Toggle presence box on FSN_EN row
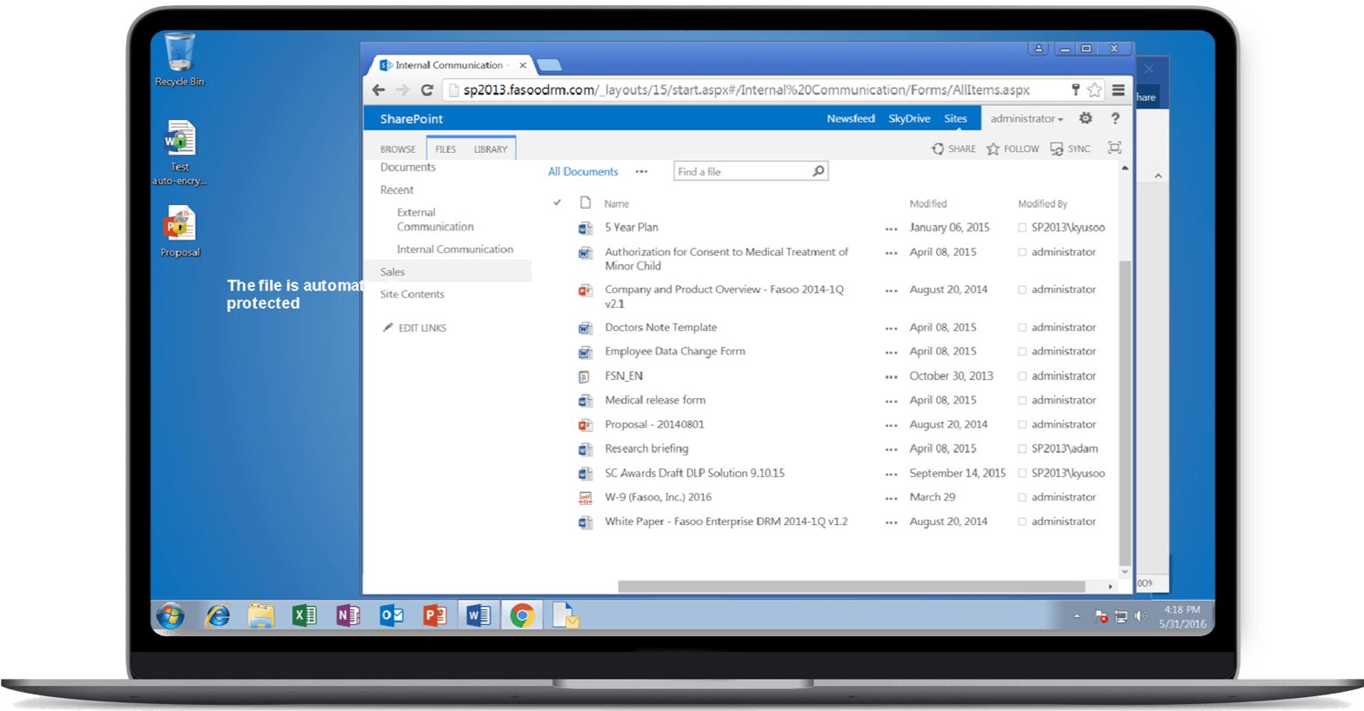The width and height of the screenshot is (1364, 711). [1022, 376]
